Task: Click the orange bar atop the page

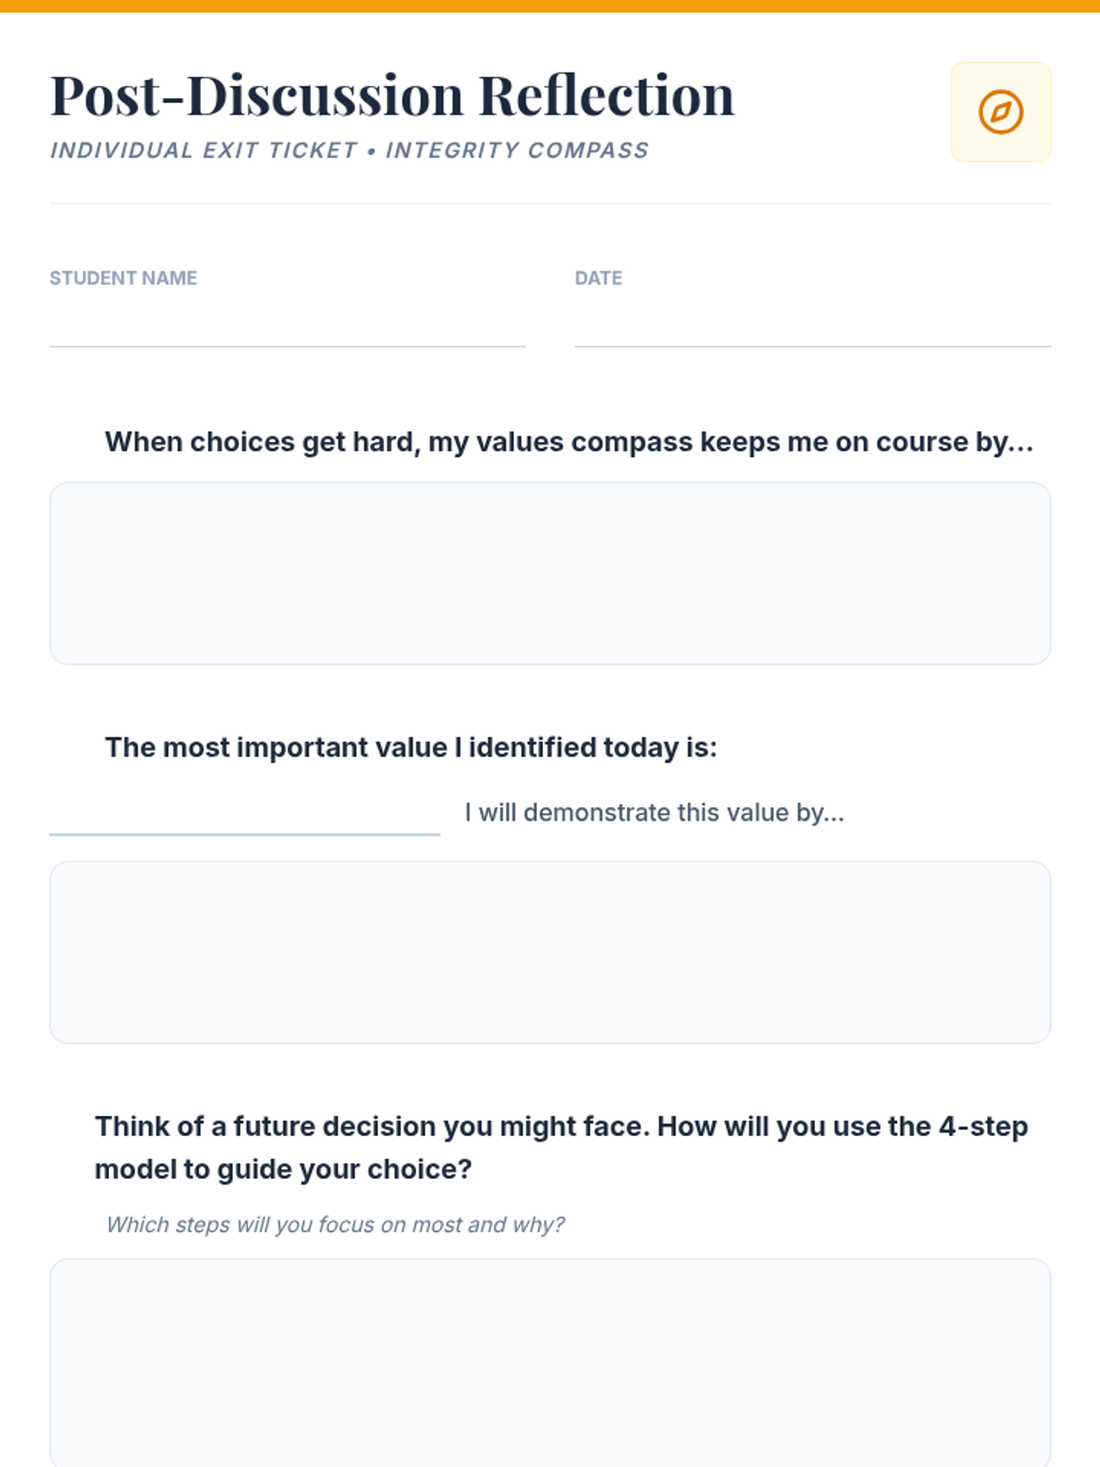Action: [x=550, y=6]
